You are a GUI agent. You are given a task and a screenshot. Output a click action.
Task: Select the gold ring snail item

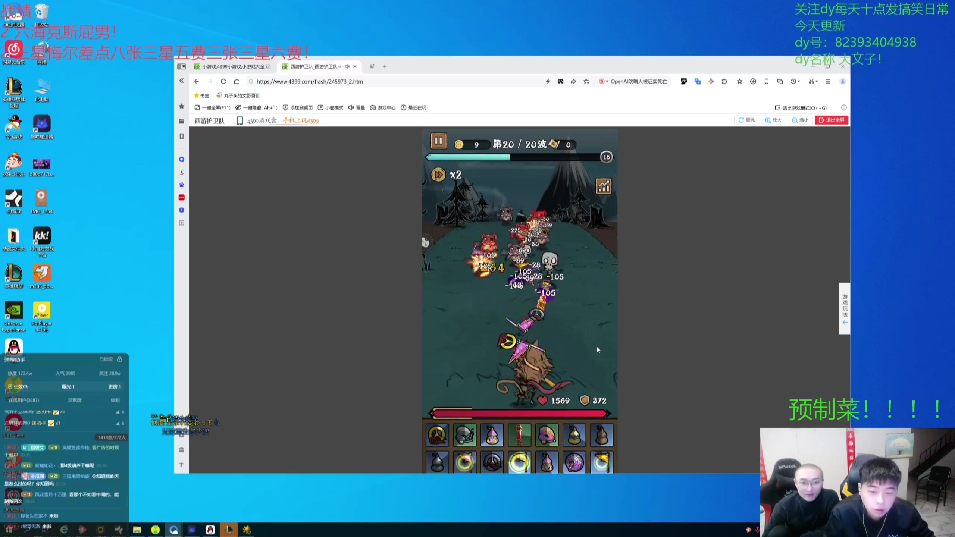(x=437, y=435)
